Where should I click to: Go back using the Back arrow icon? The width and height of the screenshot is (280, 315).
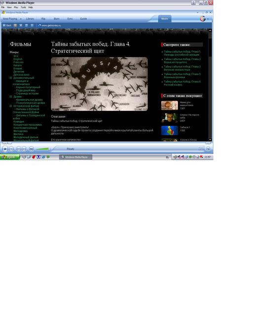coord(4,25)
